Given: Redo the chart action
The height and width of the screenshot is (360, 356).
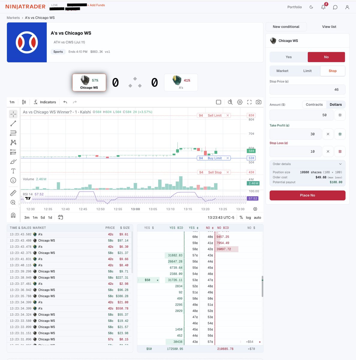Looking at the screenshot, I should (x=75, y=102).
